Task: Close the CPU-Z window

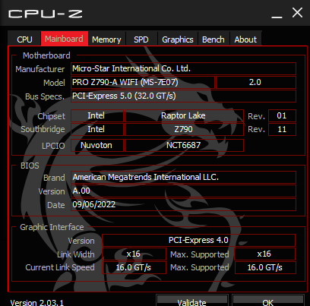Action: click(x=297, y=12)
